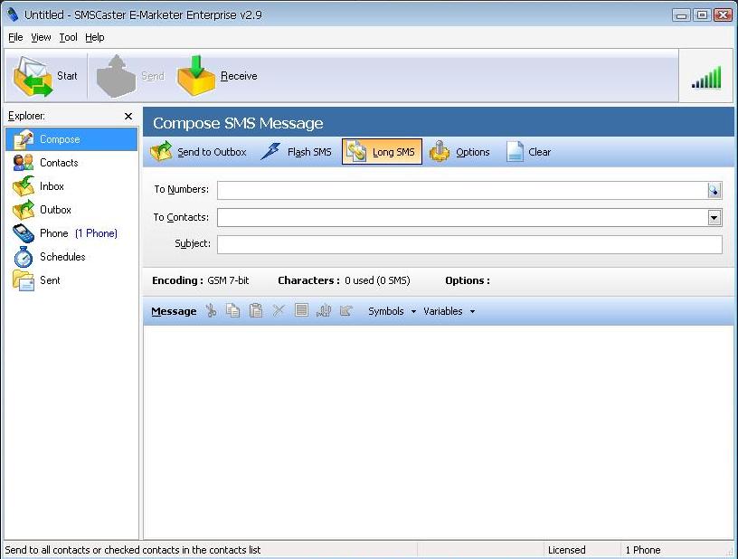The width and height of the screenshot is (738, 559).
Task: Click the To Contacts combo box field
Action: coord(462,217)
